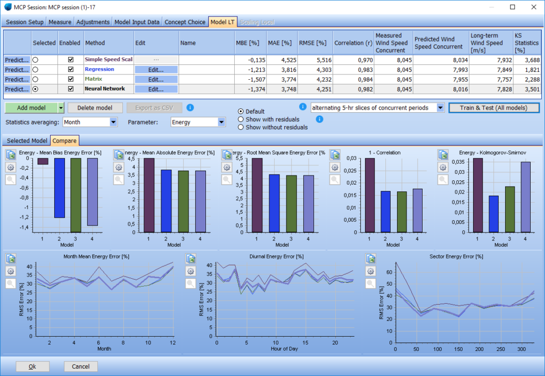Open the Parameter dropdown showing Energy
Viewport: 545px width, 376px height.
tap(222, 122)
